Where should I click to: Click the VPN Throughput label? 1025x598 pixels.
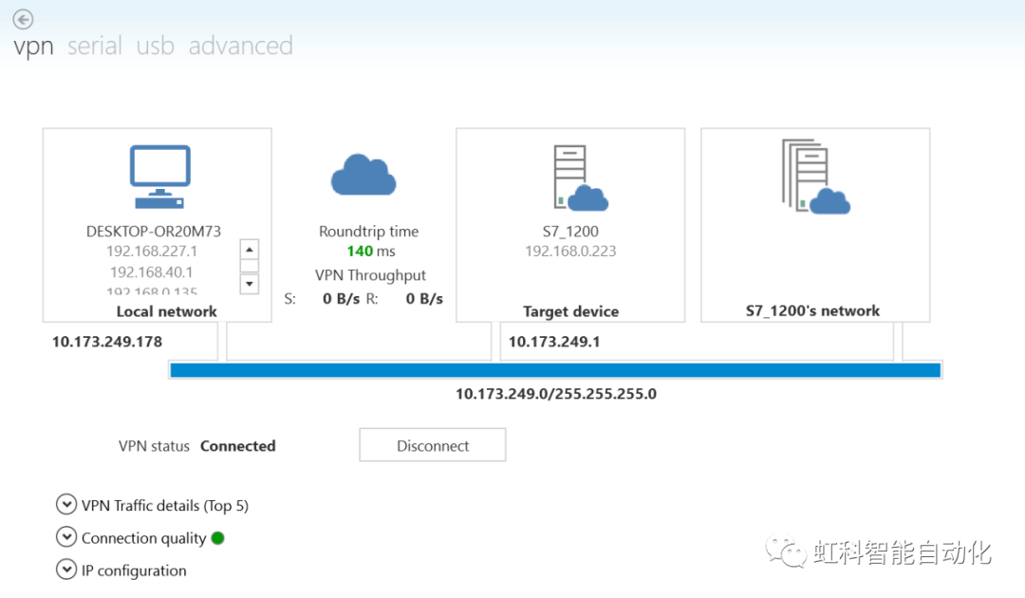(x=370, y=275)
